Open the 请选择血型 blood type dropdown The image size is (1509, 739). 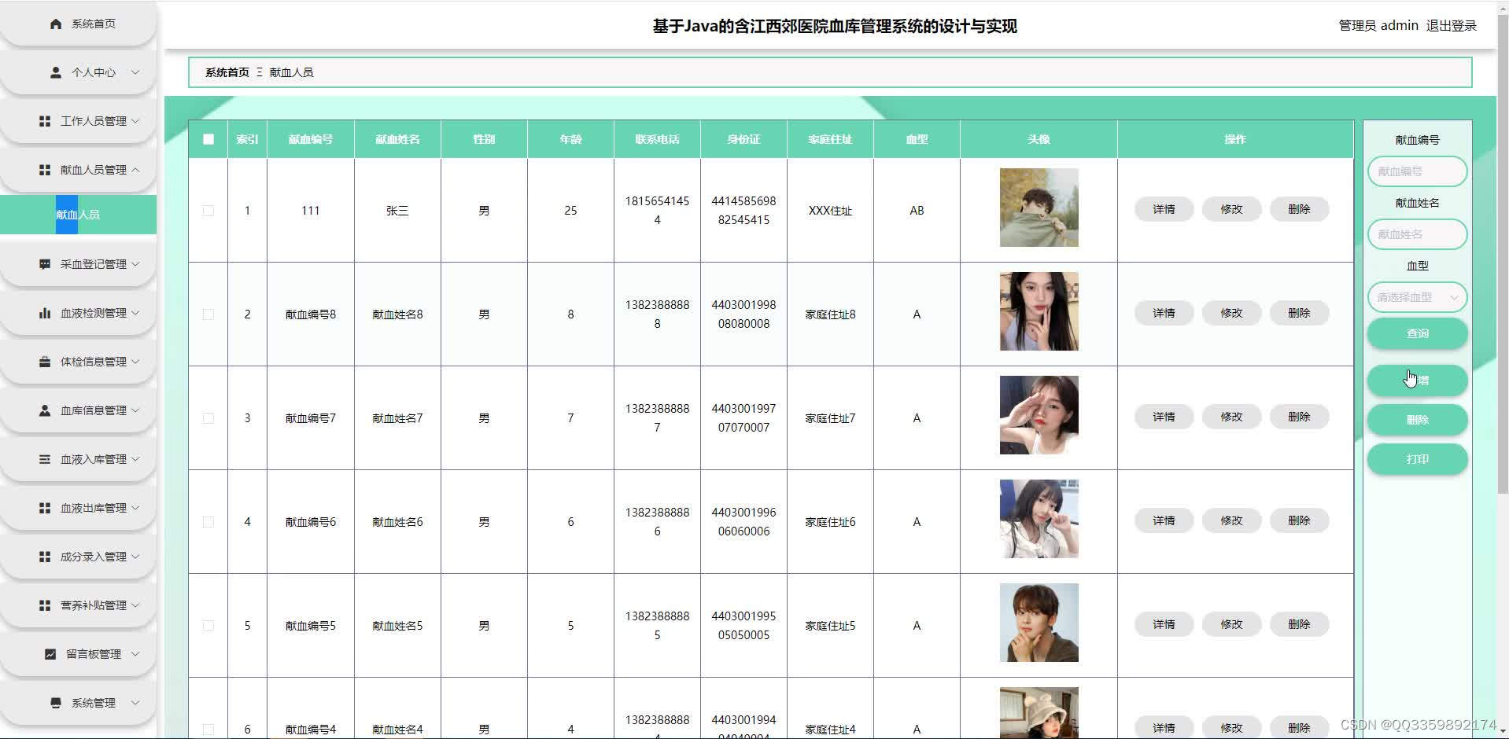point(1417,297)
